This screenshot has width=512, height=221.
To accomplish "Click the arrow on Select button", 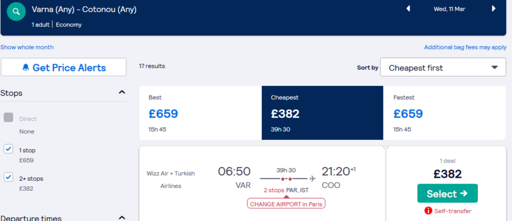I will click(x=463, y=194).
